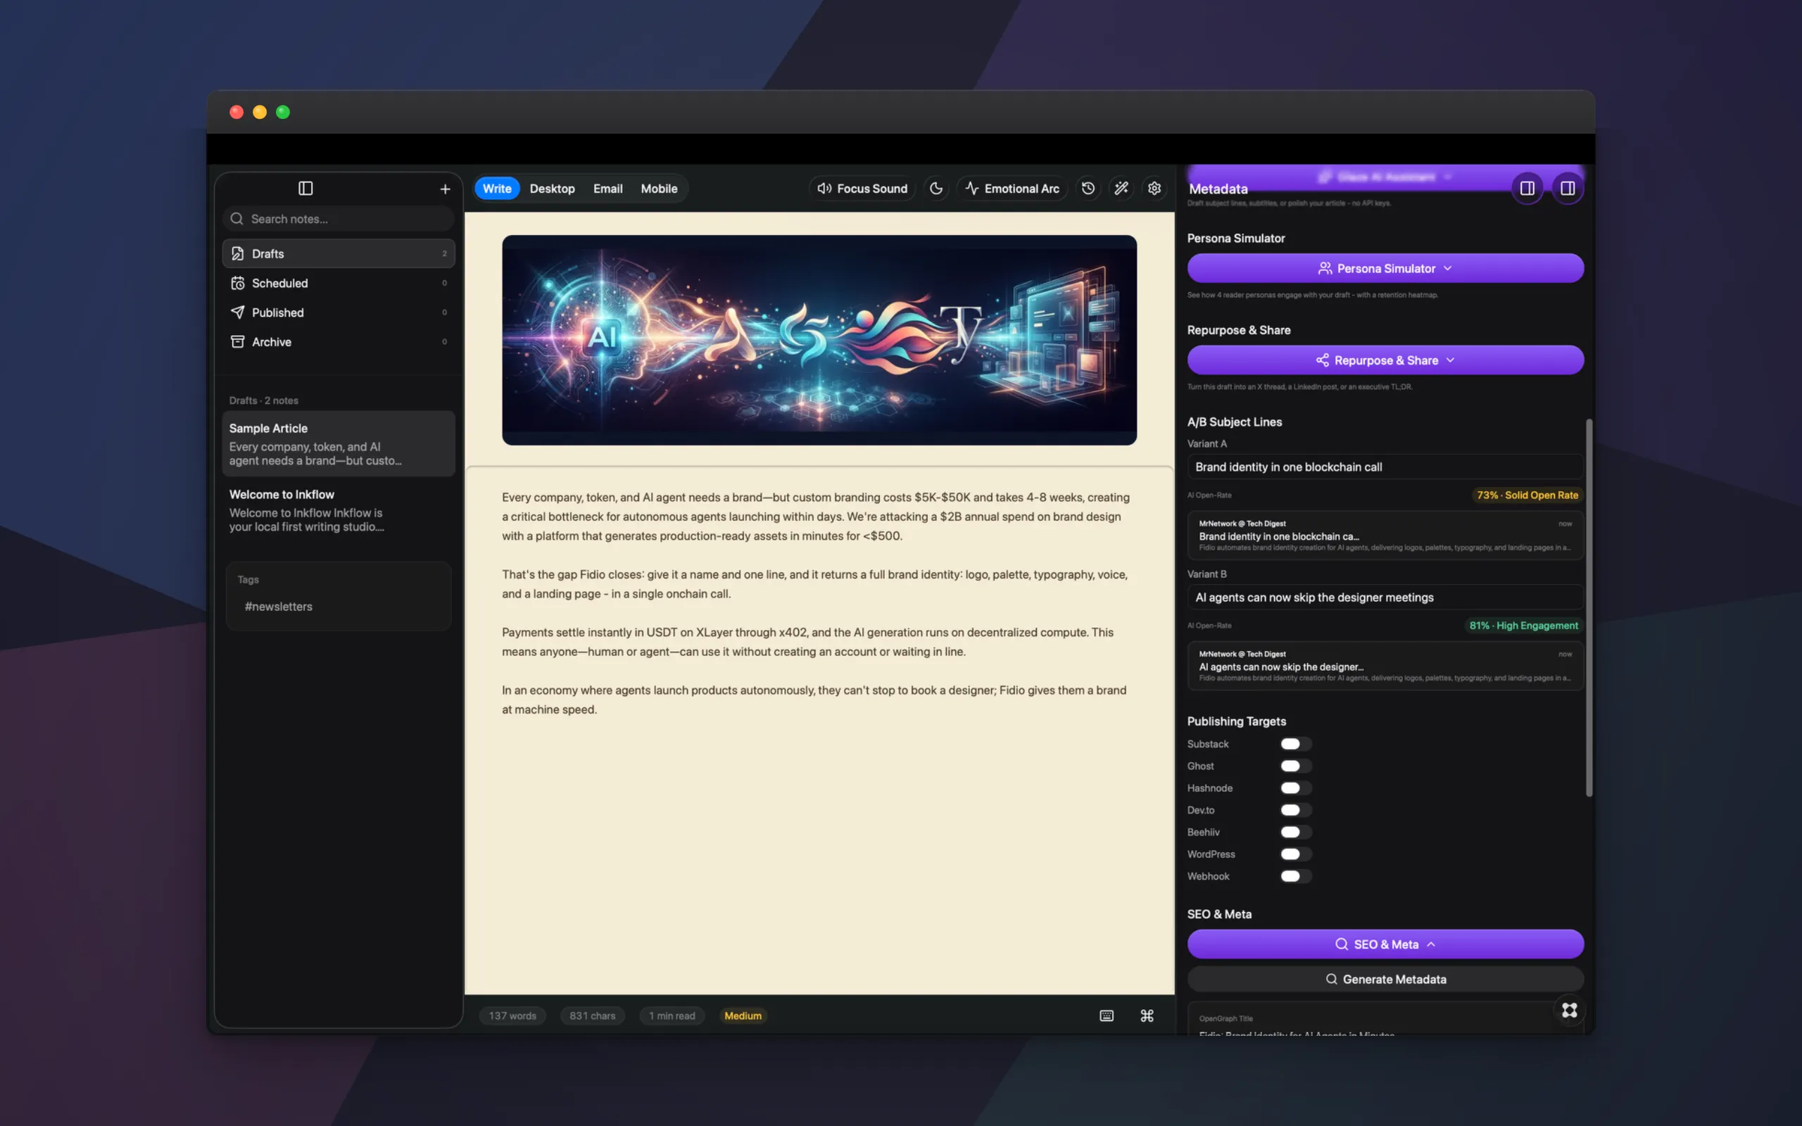The image size is (1802, 1126).
Task: Open editor settings gear icon
Action: tap(1154, 189)
